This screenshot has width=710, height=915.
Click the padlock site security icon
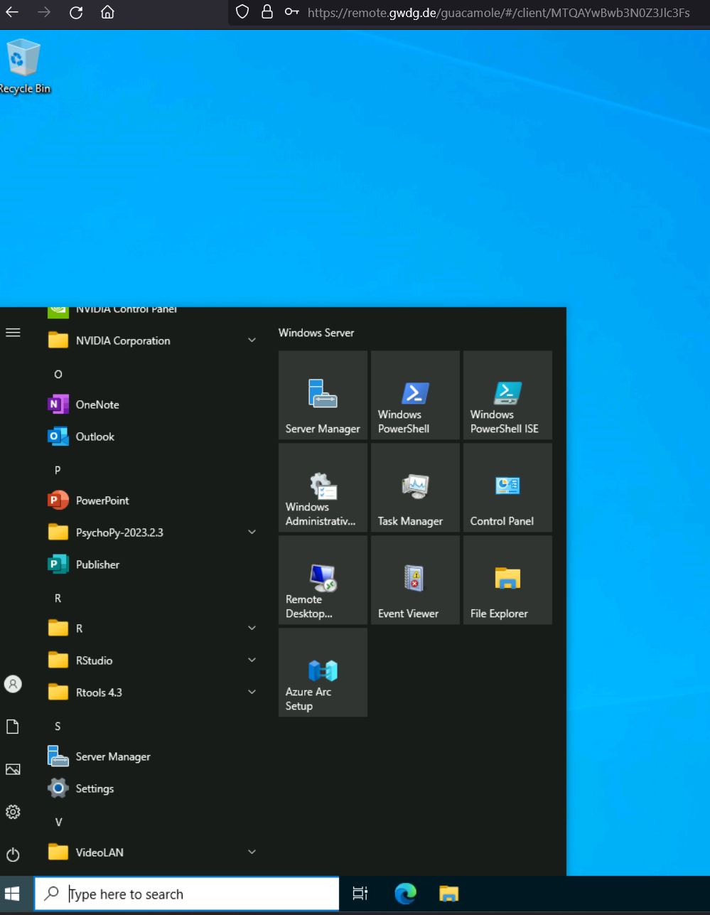tap(267, 12)
